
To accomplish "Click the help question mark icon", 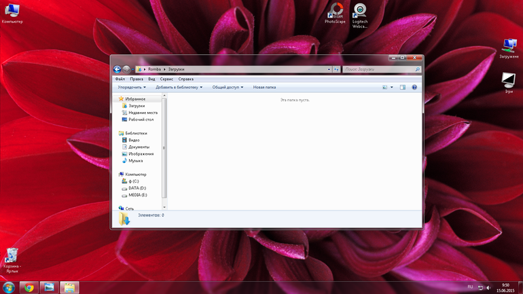I will tap(414, 88).
